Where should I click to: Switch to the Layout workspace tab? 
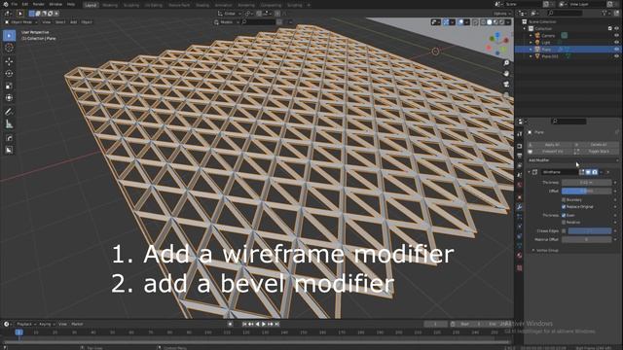91,5
